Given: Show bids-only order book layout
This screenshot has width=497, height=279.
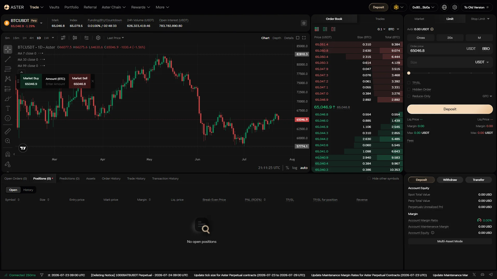Looking at the screenshot, I should point(325,29).
